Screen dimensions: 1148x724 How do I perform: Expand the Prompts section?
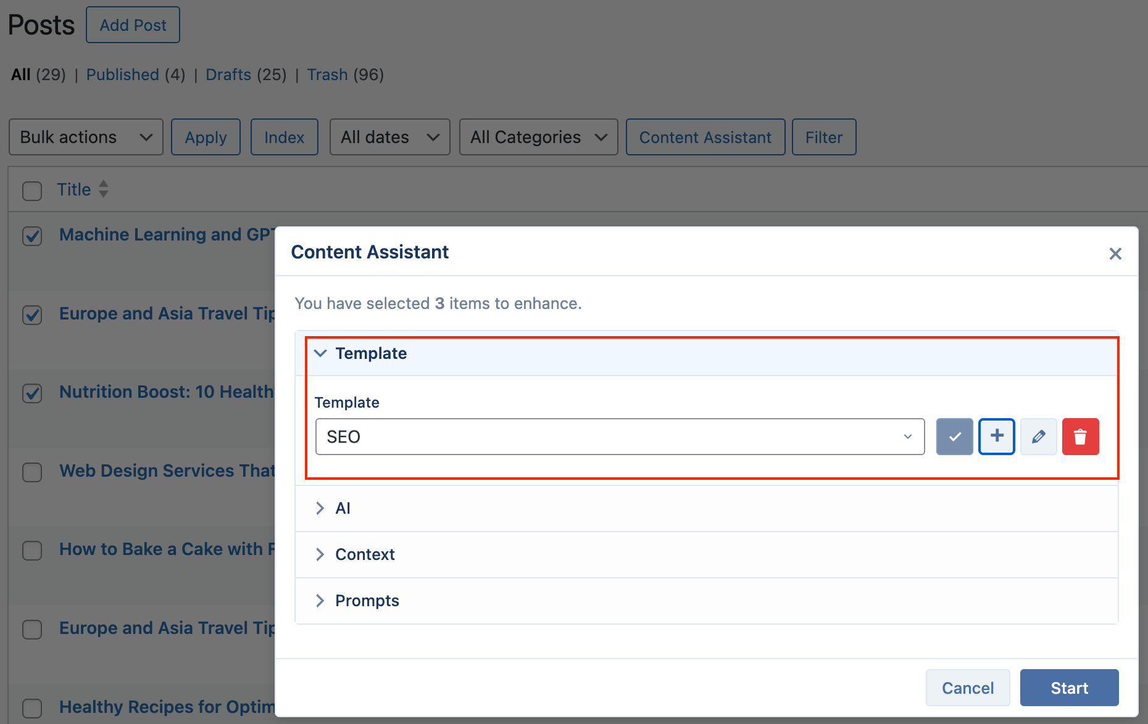tap(707, 601)
